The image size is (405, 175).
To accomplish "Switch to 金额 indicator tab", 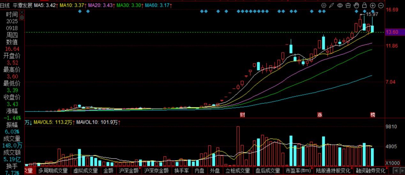I will click(108, 171).
